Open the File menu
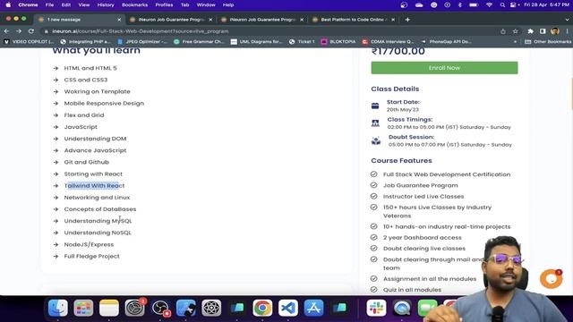This screenshot has width=573, height=322. click(50, 5)
